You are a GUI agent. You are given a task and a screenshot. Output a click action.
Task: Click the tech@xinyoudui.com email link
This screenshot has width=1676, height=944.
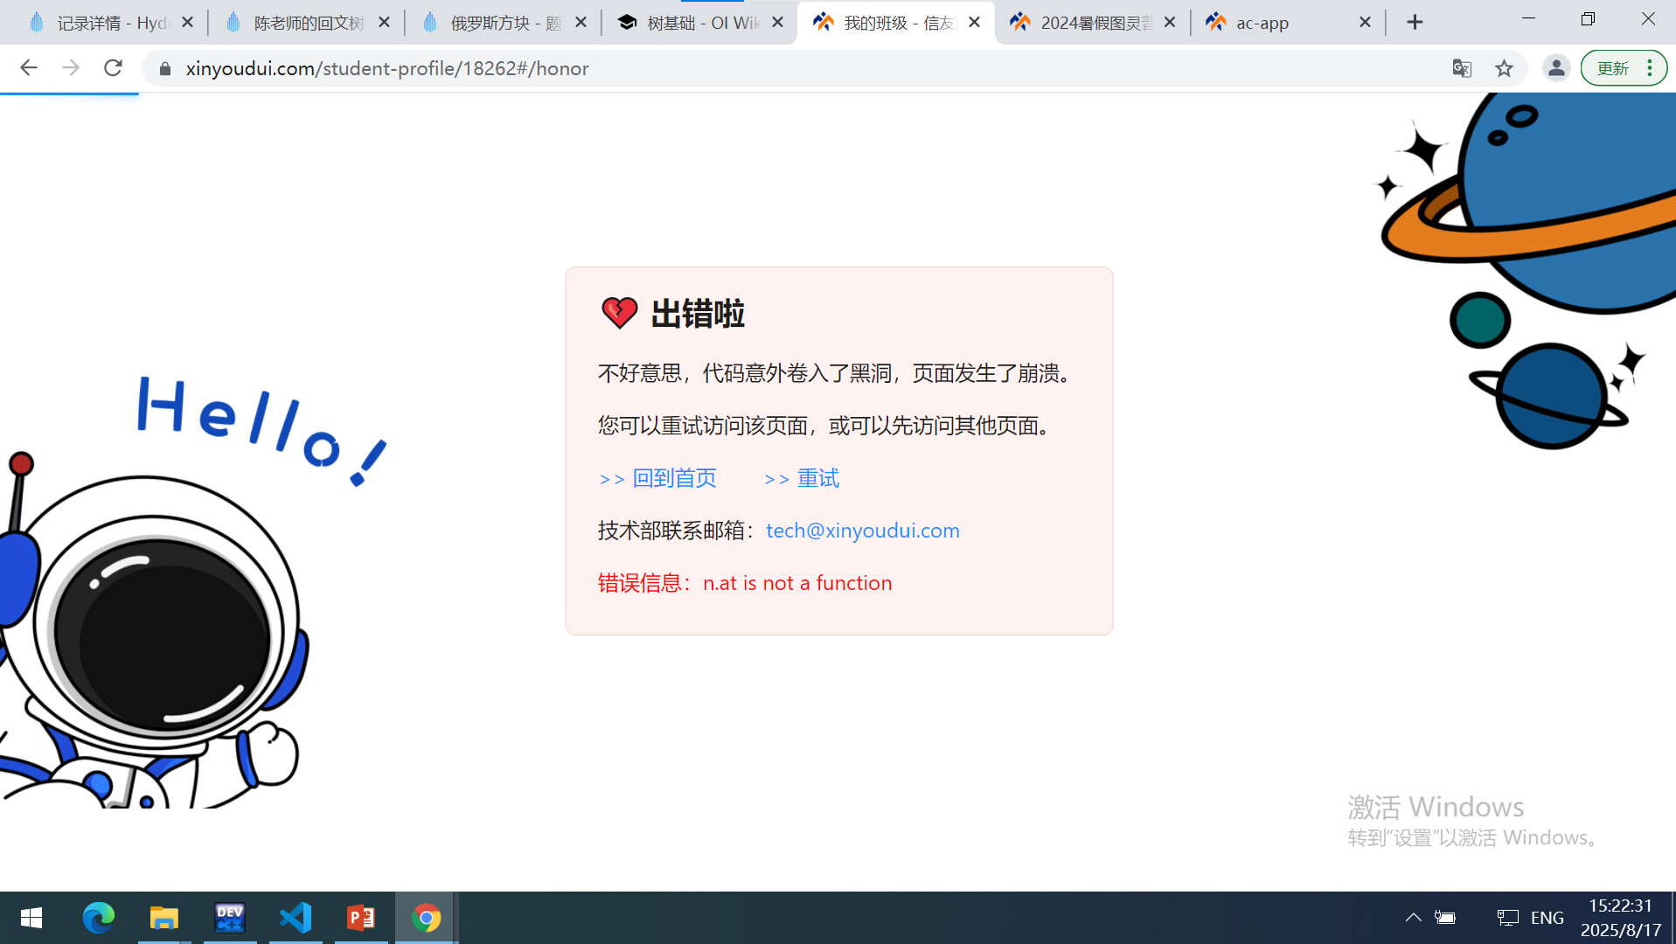[862, 531]
